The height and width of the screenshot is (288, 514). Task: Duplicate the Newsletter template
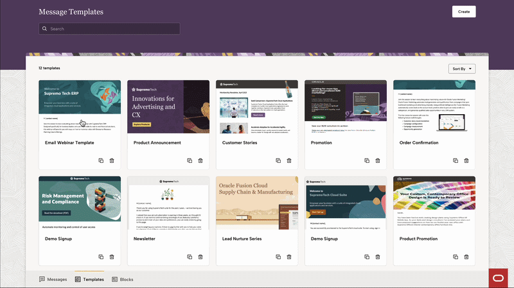coord(190,257)
